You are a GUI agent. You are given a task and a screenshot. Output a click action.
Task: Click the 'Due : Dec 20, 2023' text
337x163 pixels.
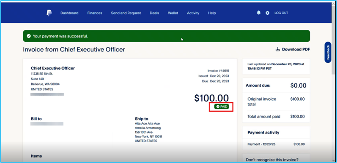pos(215,81)
